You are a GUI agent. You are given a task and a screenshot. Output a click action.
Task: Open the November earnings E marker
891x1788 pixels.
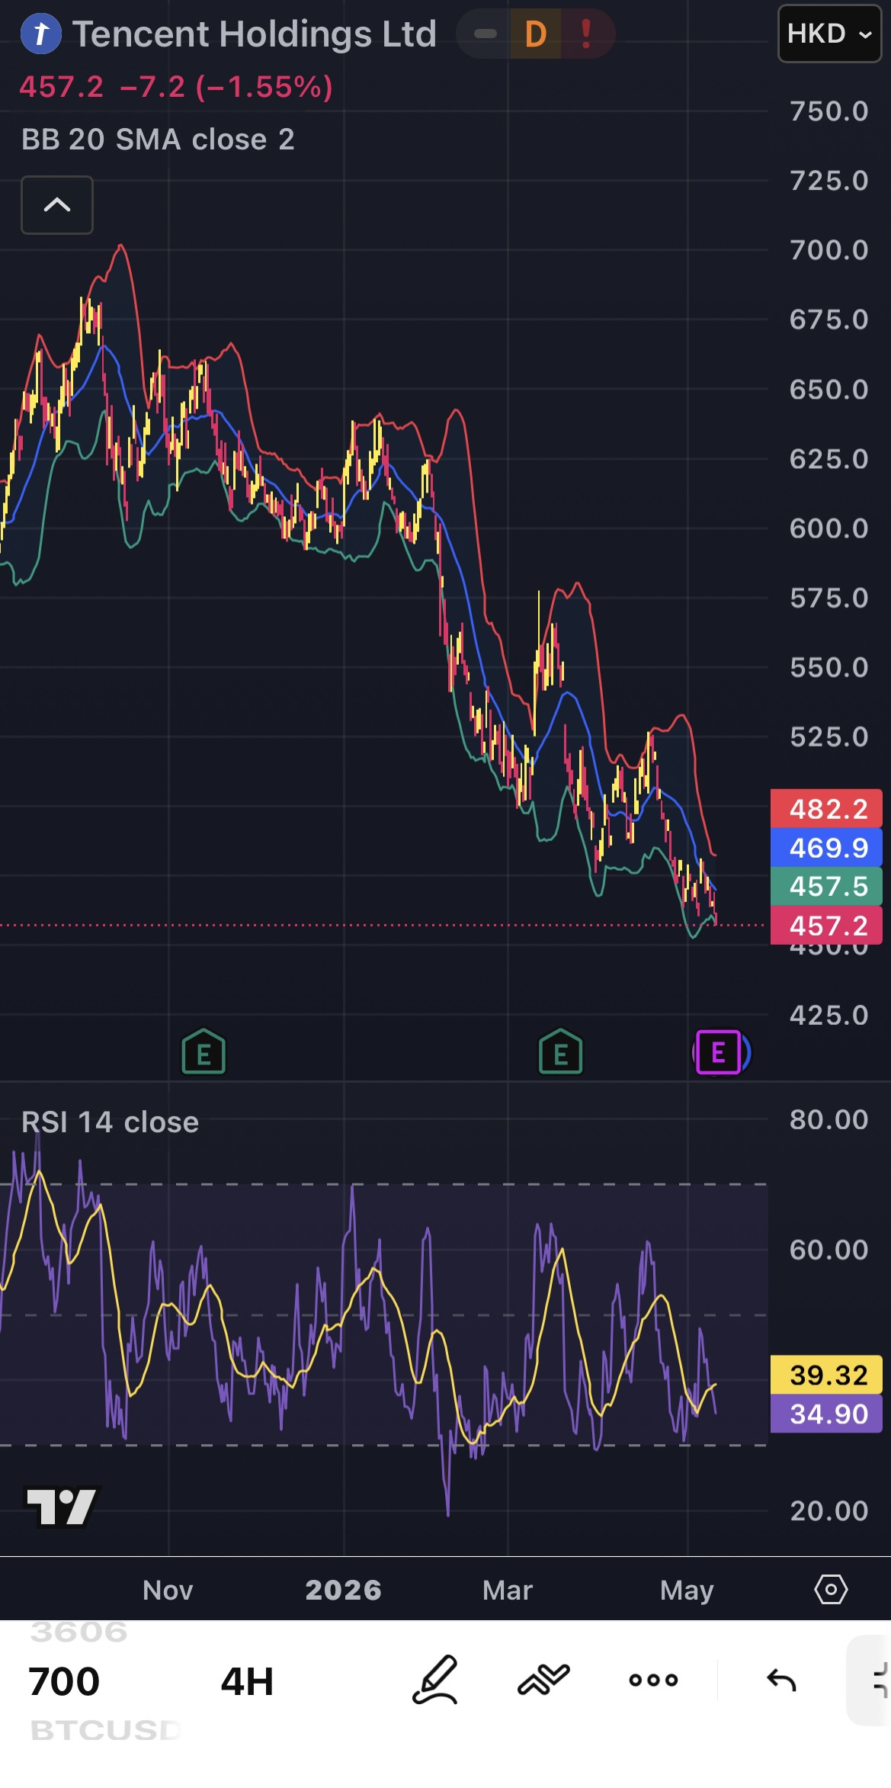point(204,1052)
